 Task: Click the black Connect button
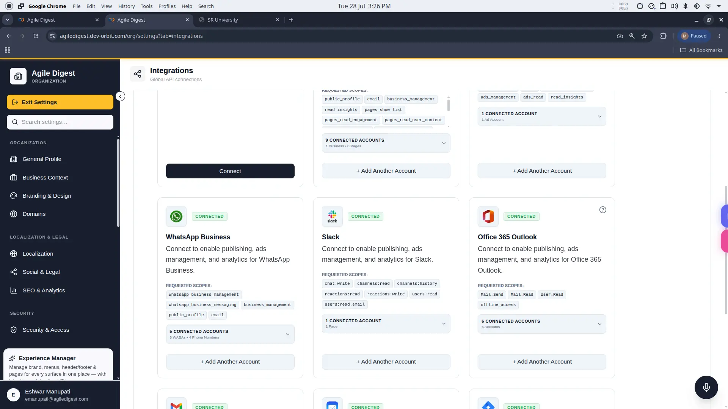[x=230, y=171]
